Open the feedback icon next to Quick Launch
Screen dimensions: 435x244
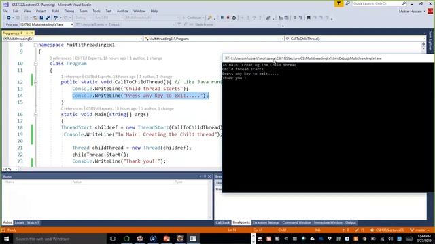point(347,3)
